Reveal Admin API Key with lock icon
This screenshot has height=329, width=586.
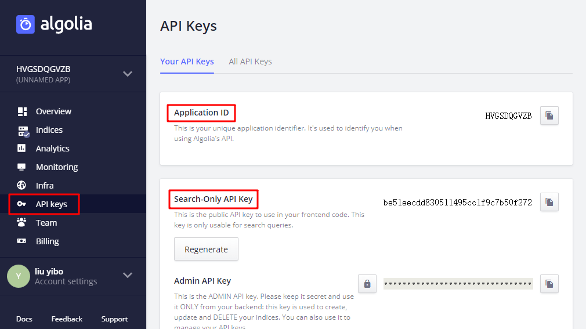(x=367, y=284)
